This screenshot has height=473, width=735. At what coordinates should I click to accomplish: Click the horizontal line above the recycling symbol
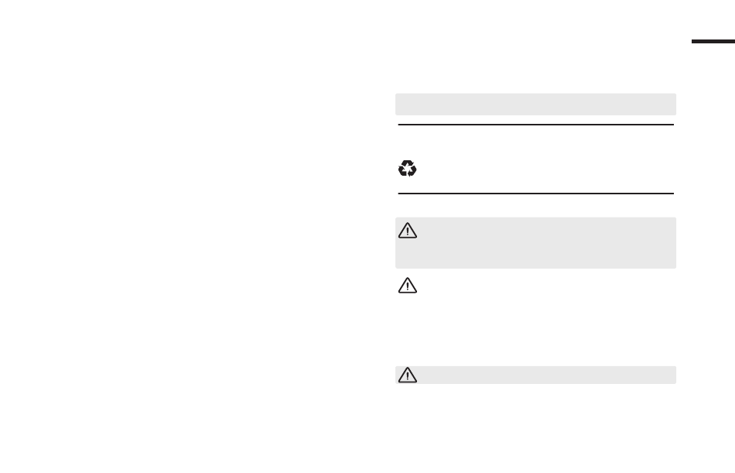[x=535, y=124]
